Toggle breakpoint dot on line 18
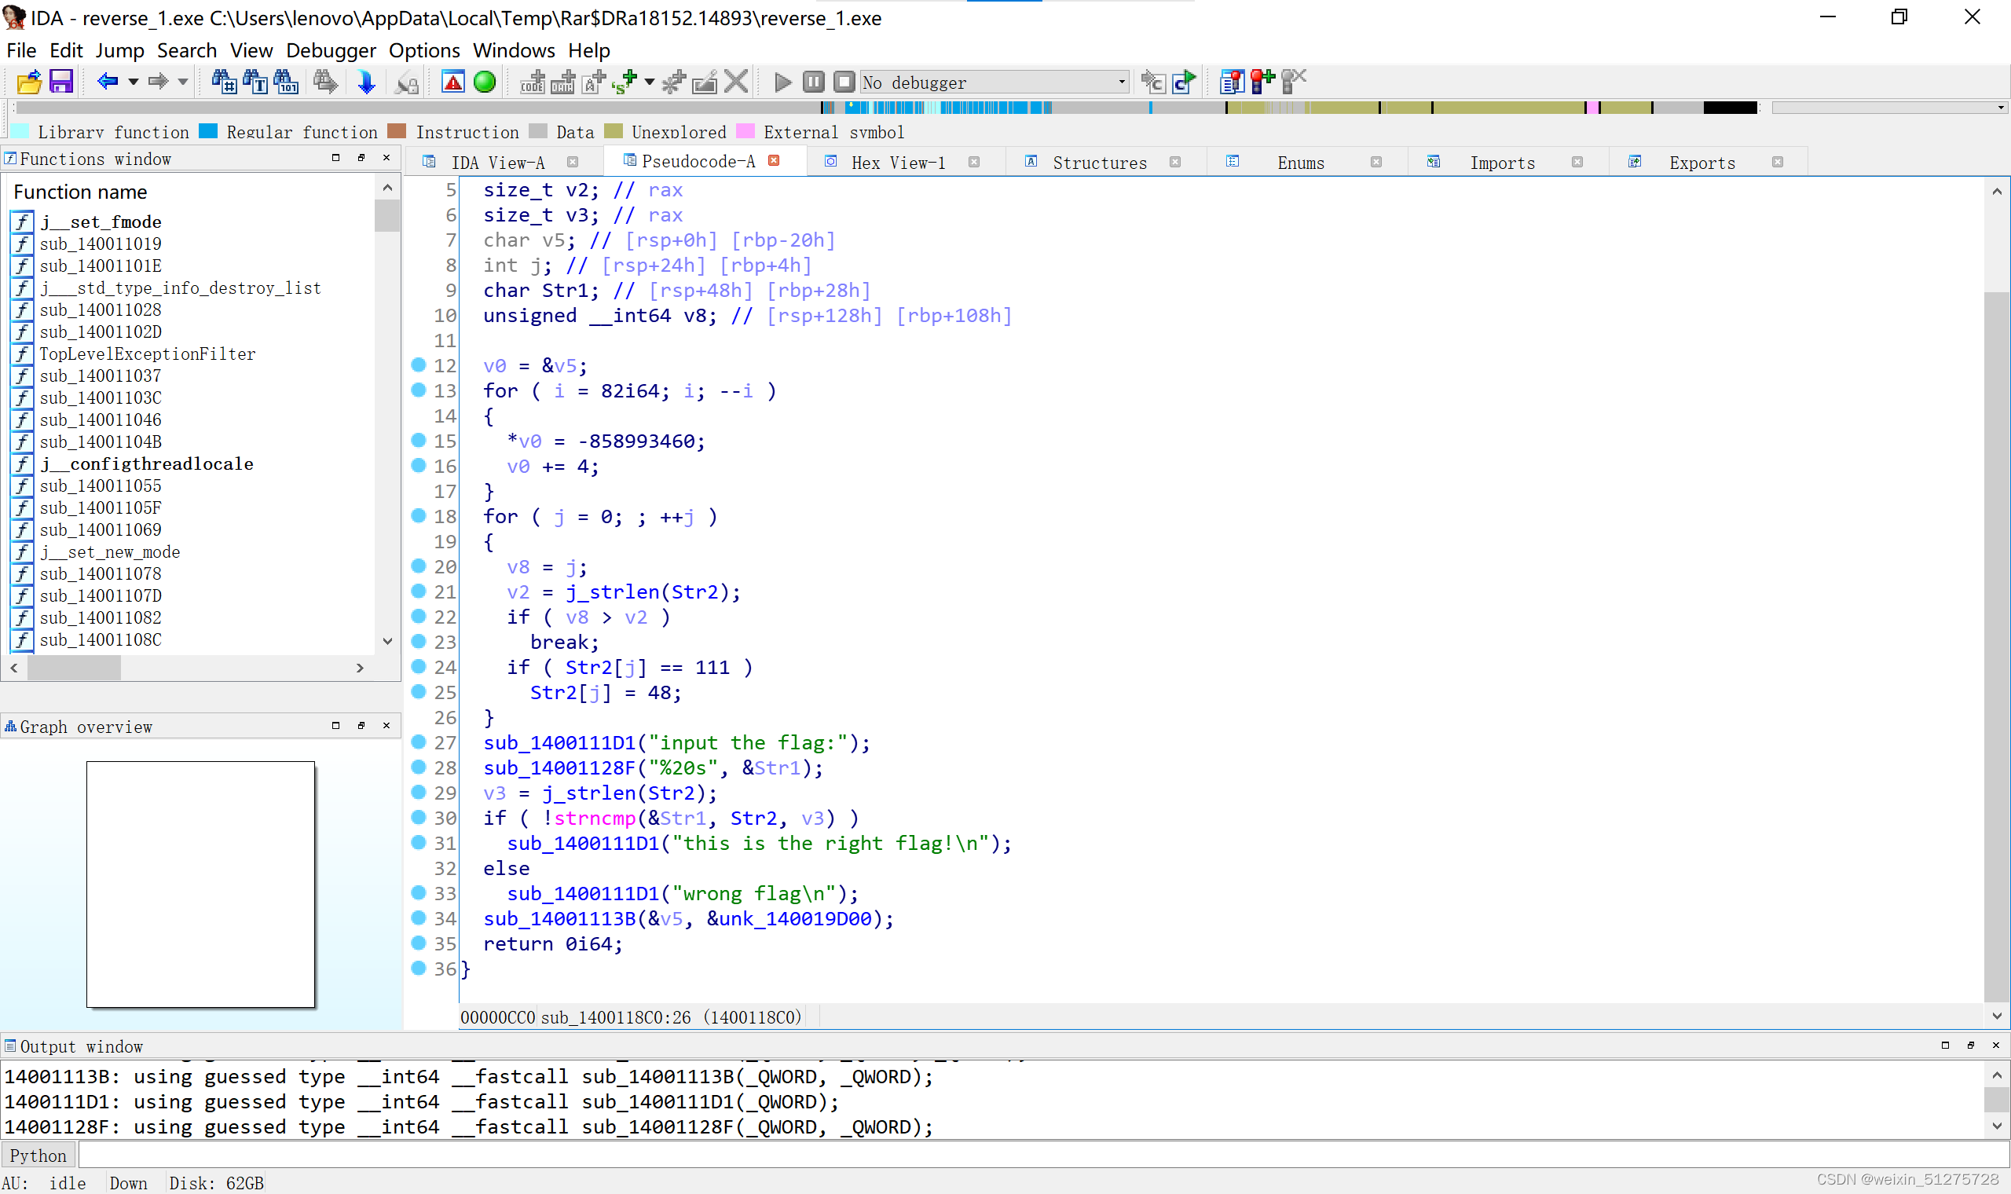 (x=418, y=516)
